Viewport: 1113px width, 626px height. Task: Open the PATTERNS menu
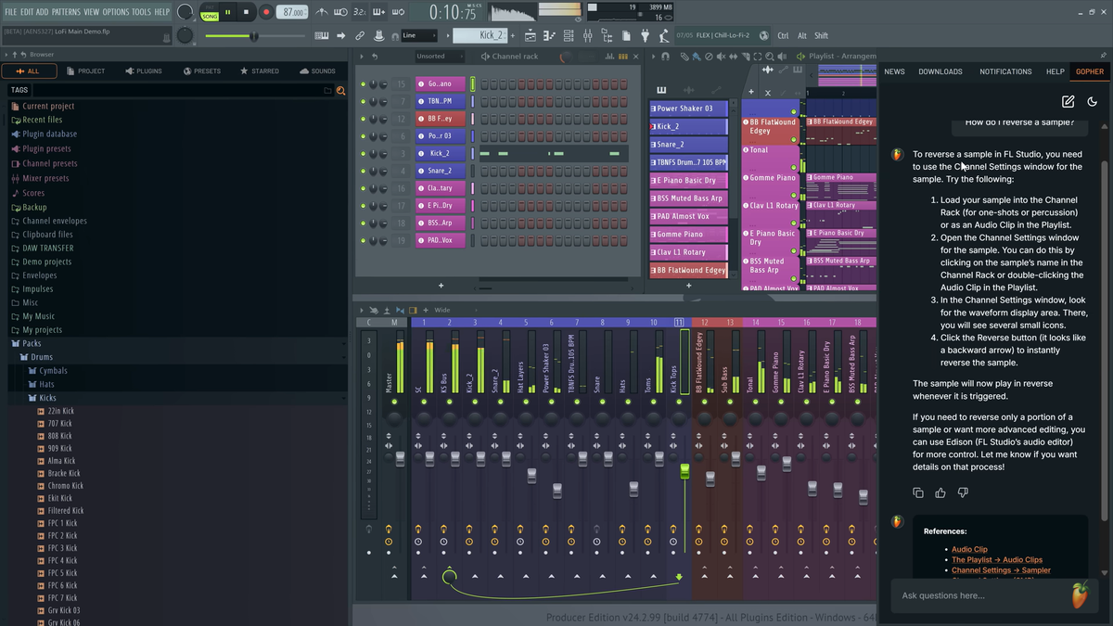[x=66, y=12]
